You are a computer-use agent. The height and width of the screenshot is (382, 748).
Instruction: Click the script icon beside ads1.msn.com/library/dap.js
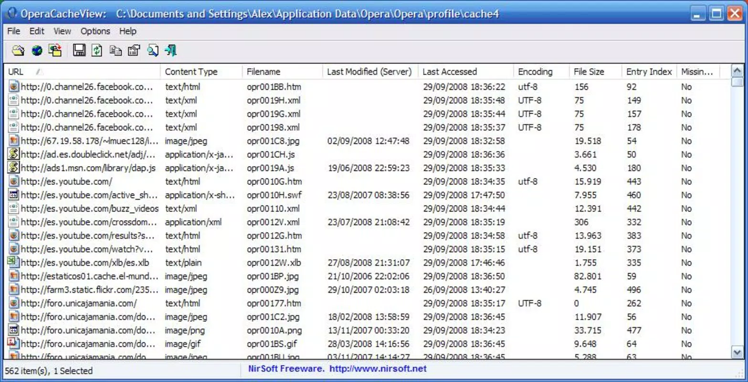[x=14, y=168]
